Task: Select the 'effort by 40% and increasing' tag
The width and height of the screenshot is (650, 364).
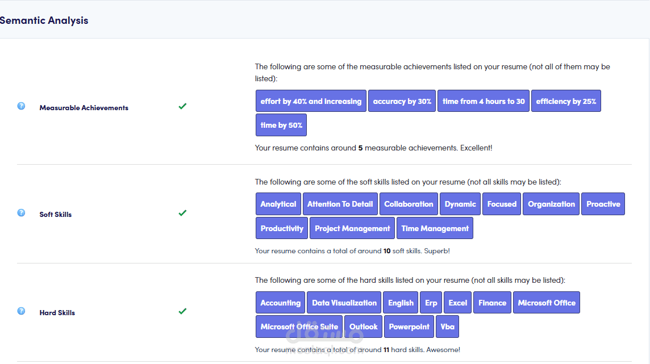Action: [x=311, y=101]
